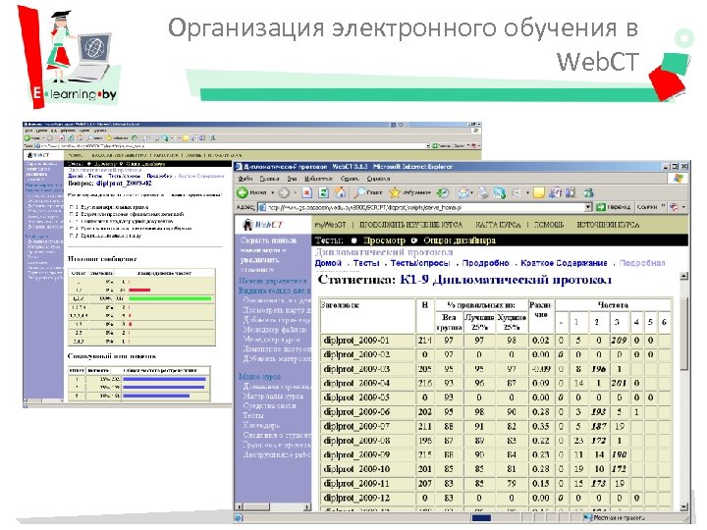Check answer option 3 in the back window
Image resolution: width=707 pixels, height=530 pixels.
pyautogui.click(x=72, y=221)
